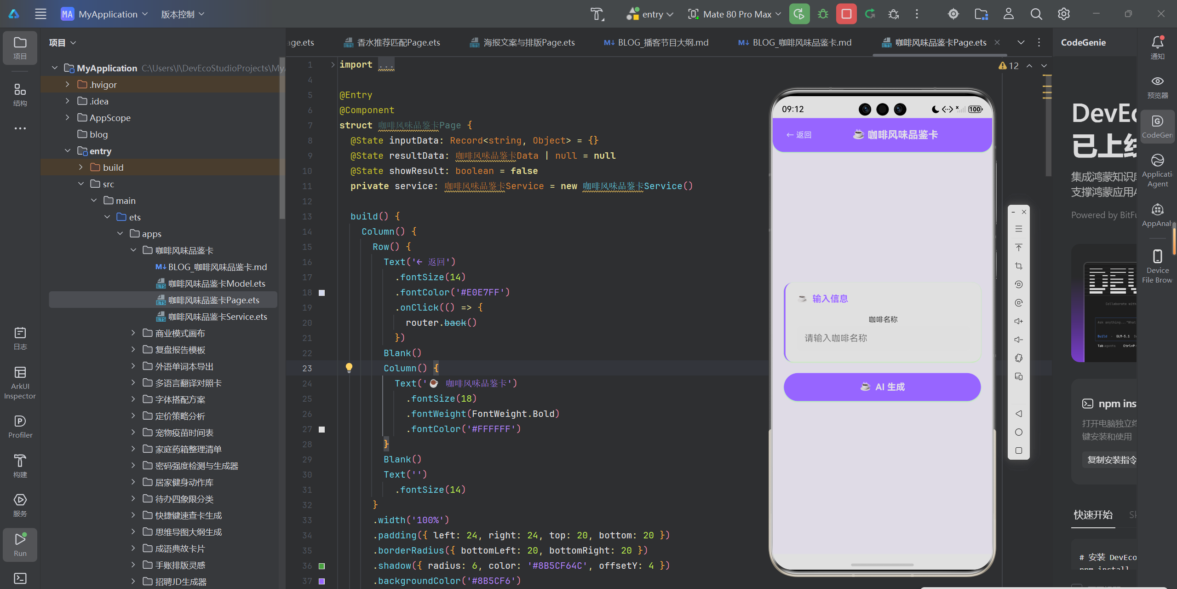
Task: Expand the .hvigor folder
Action: coord(67,84)
